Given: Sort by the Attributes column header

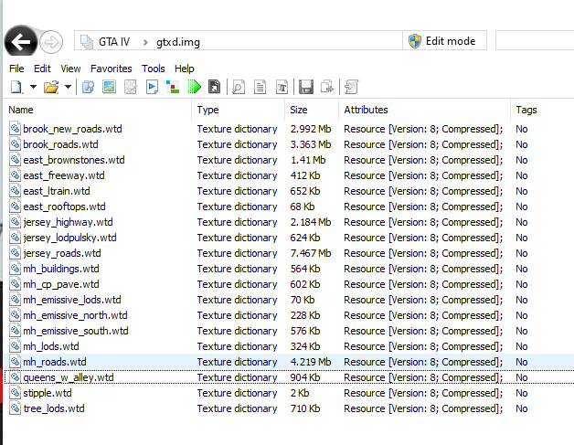Looking at the screenshot, I should [x=425, y=110].
